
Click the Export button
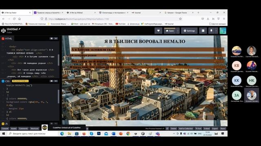point(215,129)
